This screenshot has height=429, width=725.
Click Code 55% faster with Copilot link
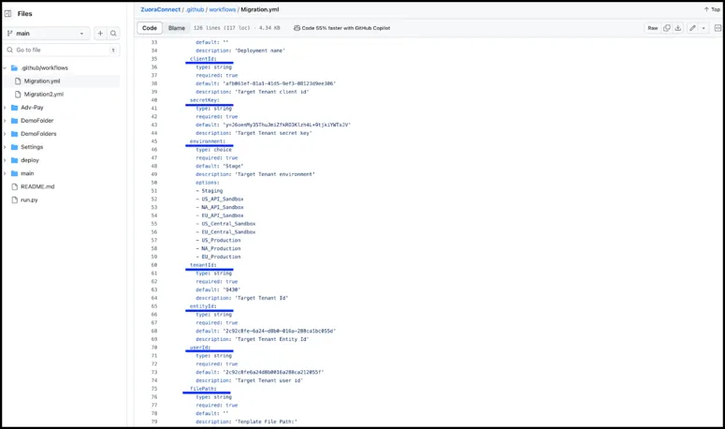[x=346, y=28]
